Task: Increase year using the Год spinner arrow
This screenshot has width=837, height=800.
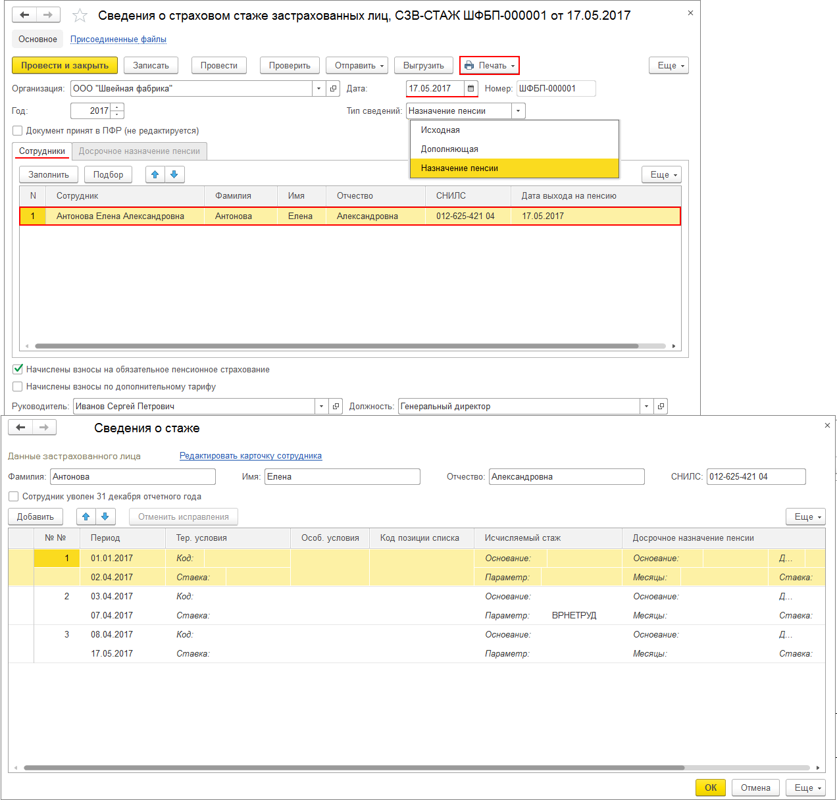Action: (x=117, y=108)
